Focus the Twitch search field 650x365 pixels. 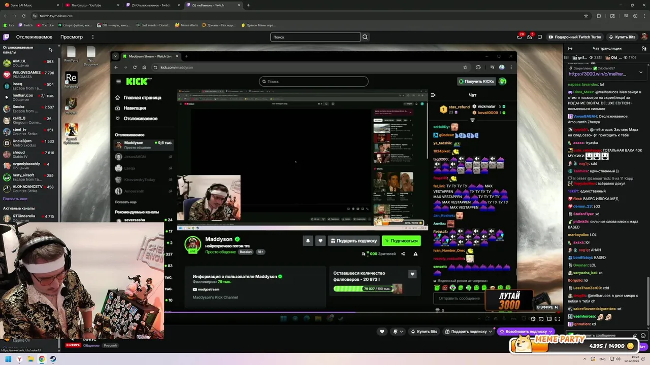coord(315,37)
